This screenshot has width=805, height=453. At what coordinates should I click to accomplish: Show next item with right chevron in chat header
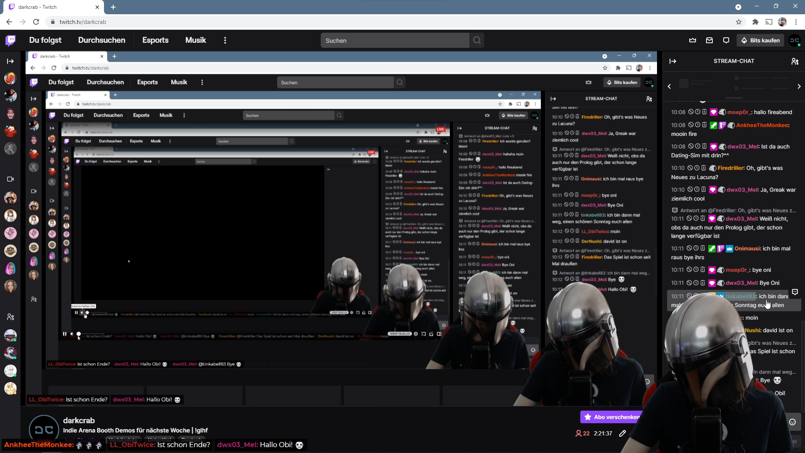[799, 86]
